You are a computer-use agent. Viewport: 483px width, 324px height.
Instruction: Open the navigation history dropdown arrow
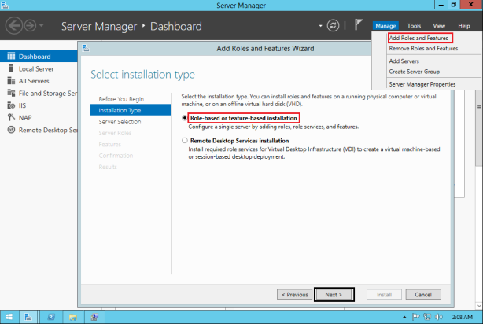pos(42,25)
